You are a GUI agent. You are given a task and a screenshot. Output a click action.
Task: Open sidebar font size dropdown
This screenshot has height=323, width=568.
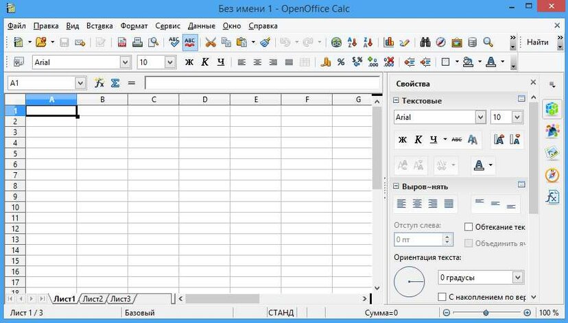[517, 117]
